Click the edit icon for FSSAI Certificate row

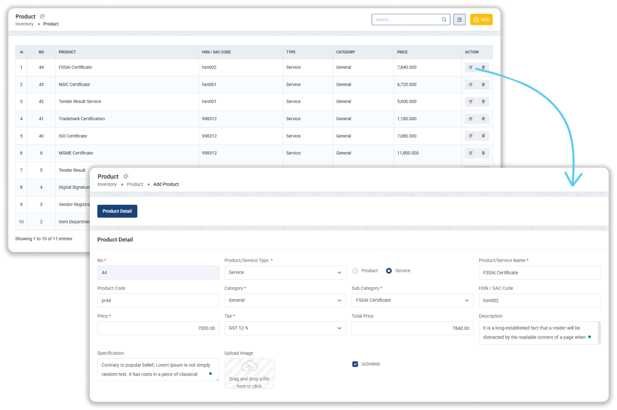[470, 67]
